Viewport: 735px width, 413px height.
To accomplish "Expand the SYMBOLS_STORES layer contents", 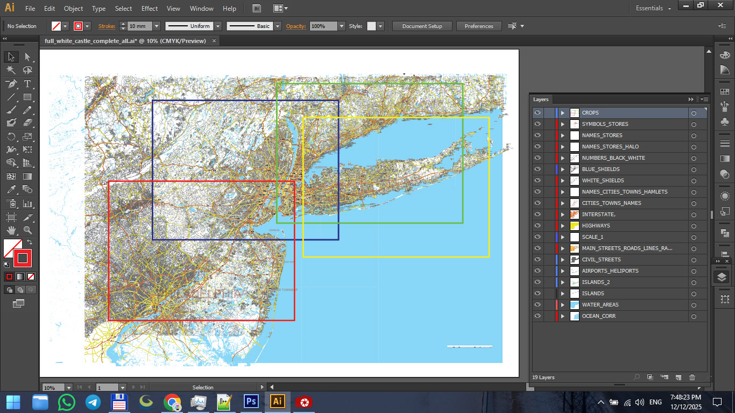I will 563,124.
